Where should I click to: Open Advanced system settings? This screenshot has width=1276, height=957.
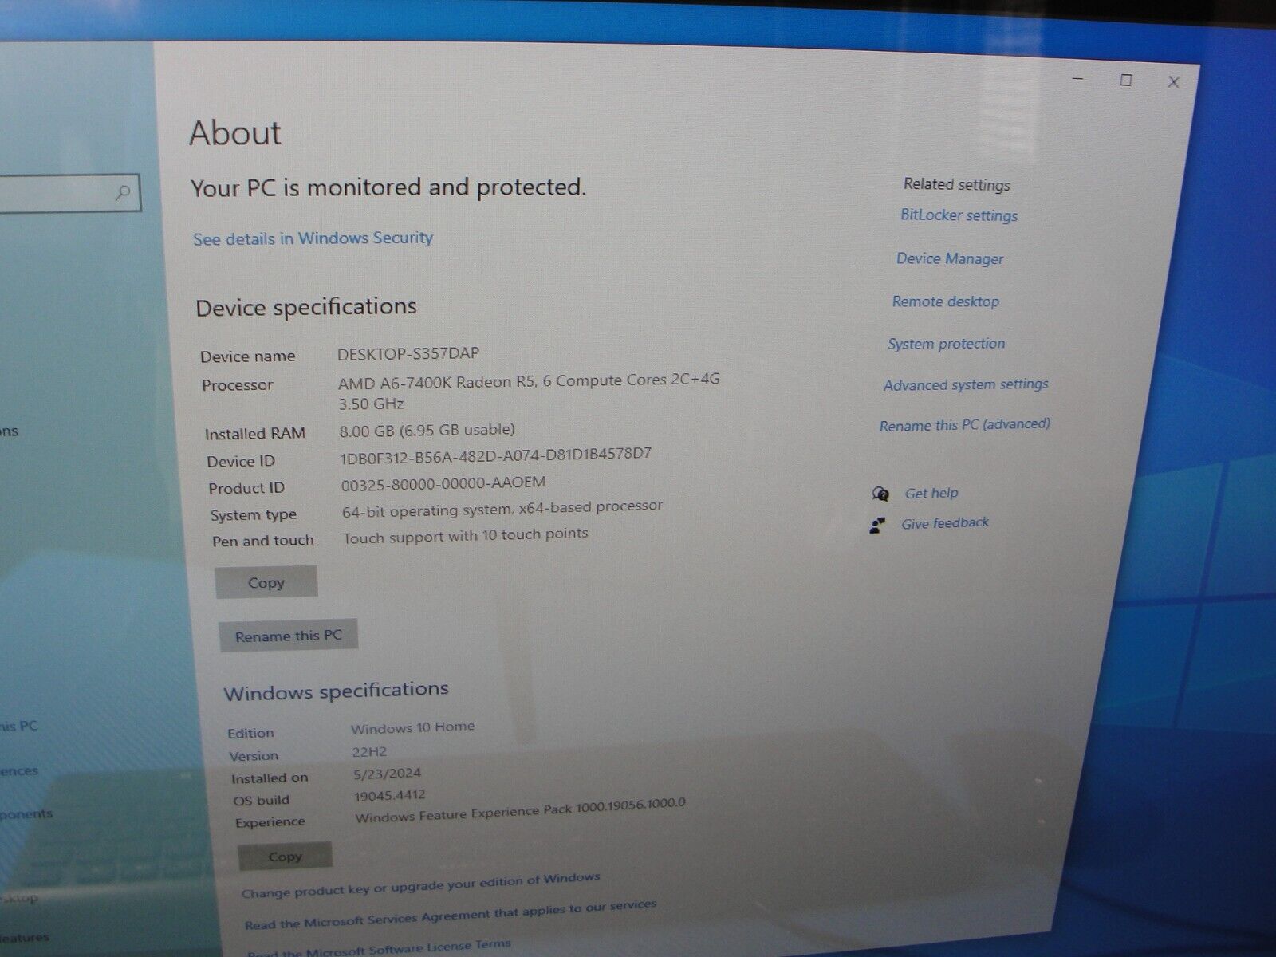pyautogui.click(x=966, y=385)
